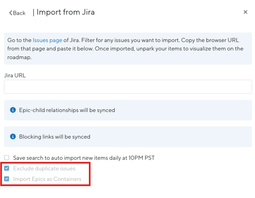Viewport: 255px width, 198px height.
Task: Toggle Import Epics as Containers checkbox
Action: [7, 179]
